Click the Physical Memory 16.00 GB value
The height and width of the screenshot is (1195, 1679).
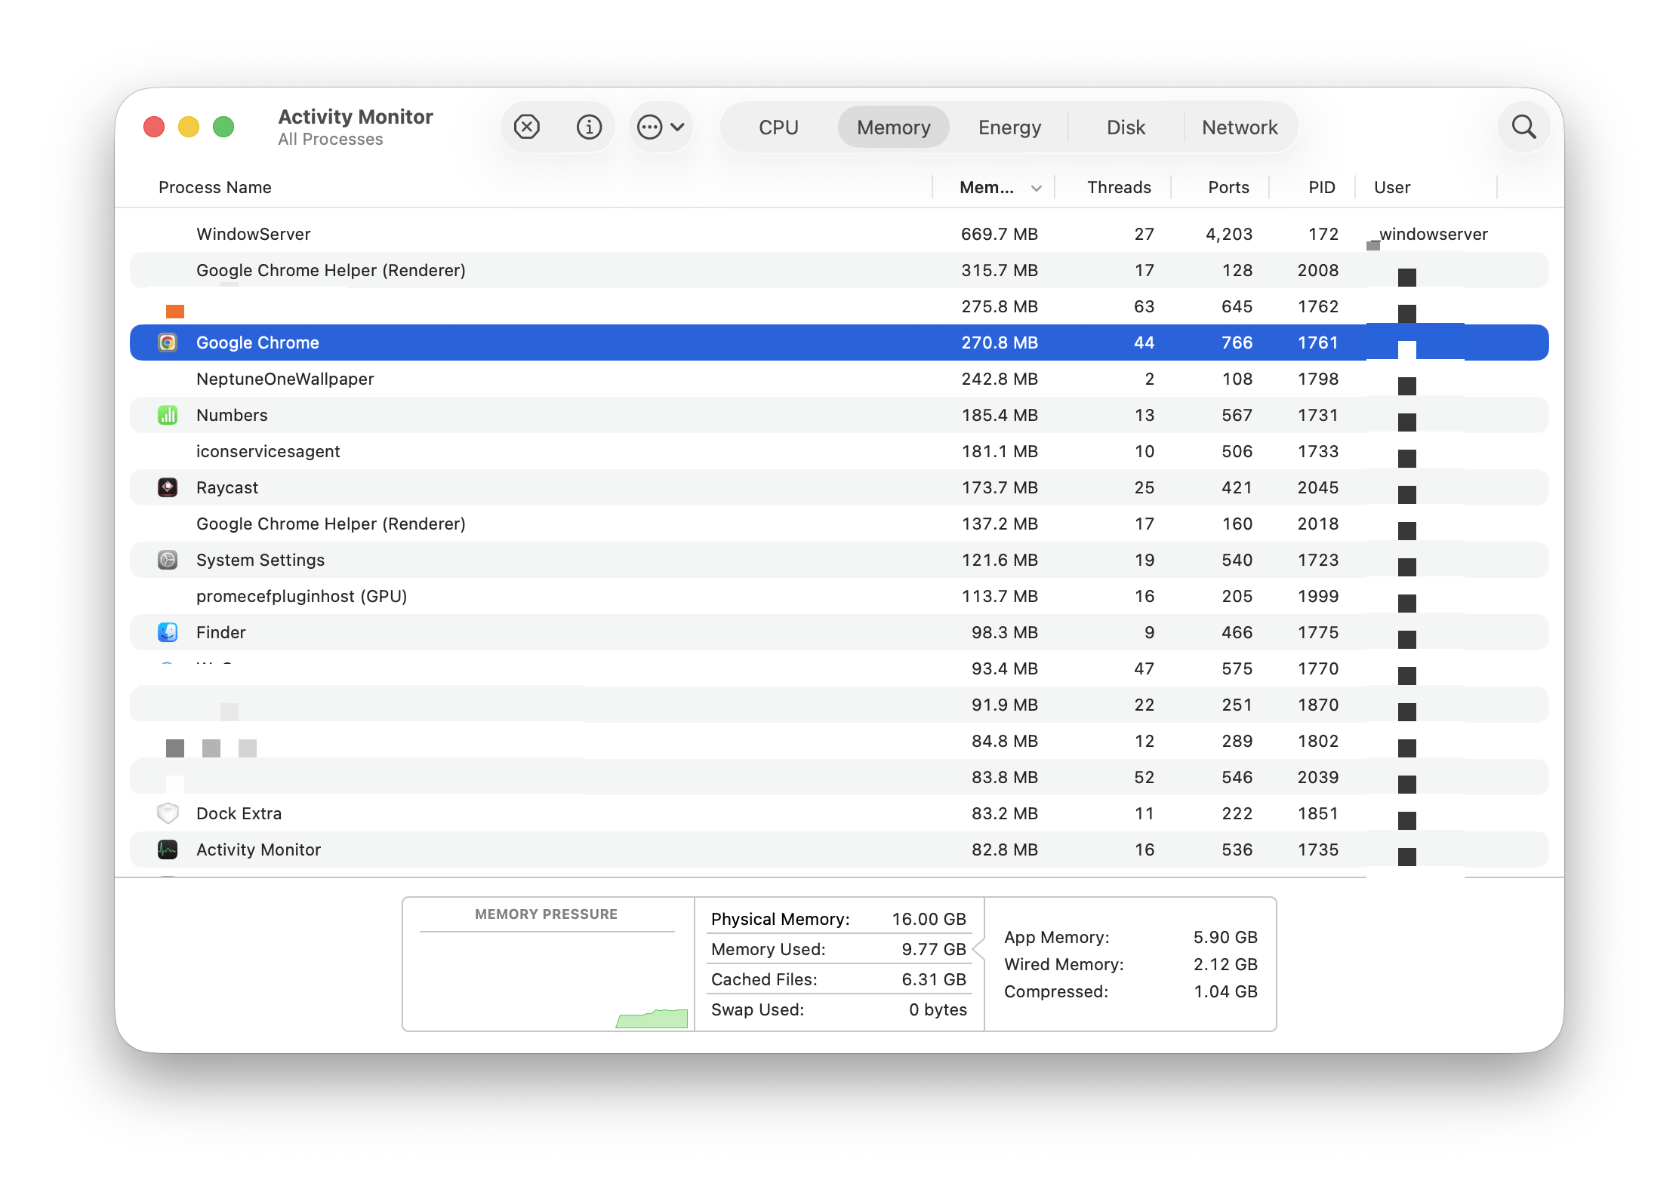(x=929, y=919)
